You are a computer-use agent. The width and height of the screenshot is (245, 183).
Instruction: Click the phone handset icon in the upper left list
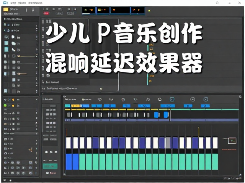pos(13,50)
